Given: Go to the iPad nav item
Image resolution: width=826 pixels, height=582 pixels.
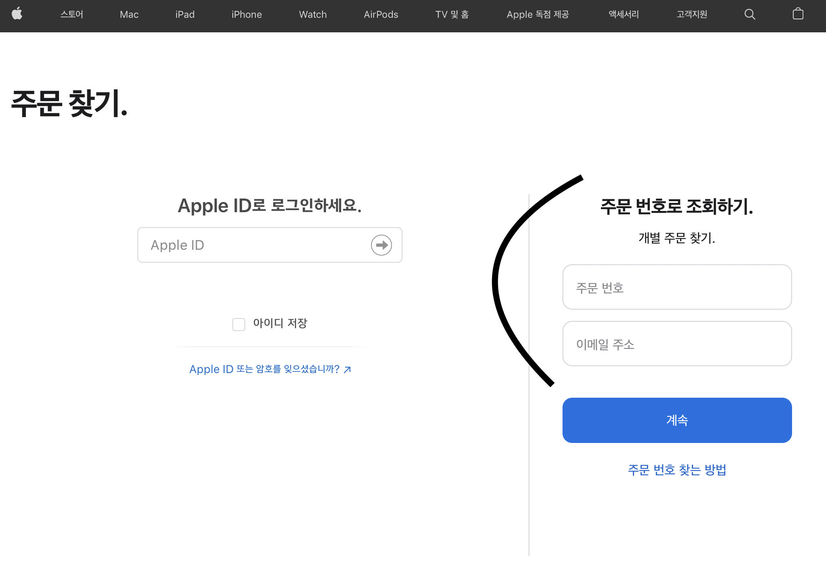Looking at the screenshot, I should 185,15.
